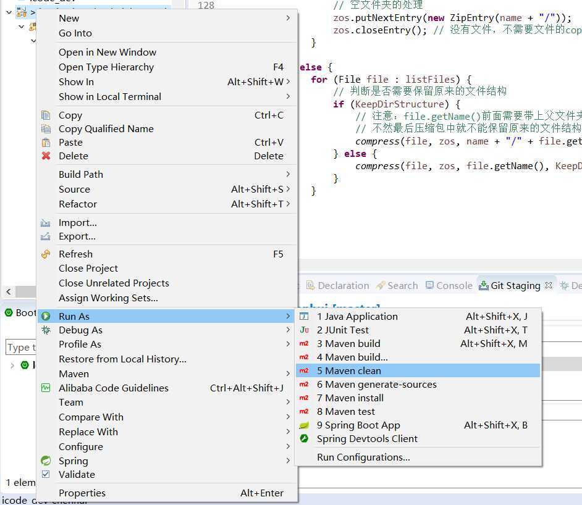Select Go Into menu entry
582x505 pixels.
point(167,33)
